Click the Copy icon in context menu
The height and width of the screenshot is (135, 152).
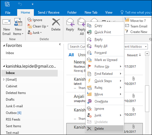[x=89, y=26]
